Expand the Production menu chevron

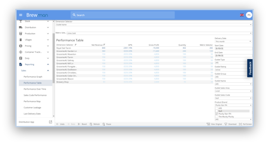click(x=48, y=33)
